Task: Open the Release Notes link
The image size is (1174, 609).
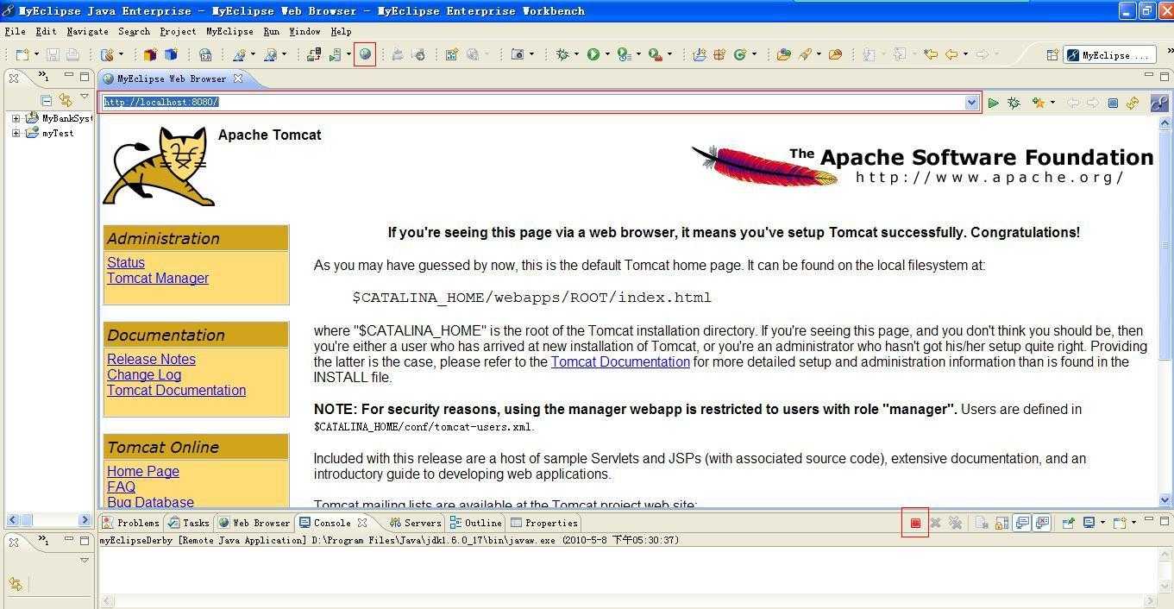Action: [x=151, y=359]
